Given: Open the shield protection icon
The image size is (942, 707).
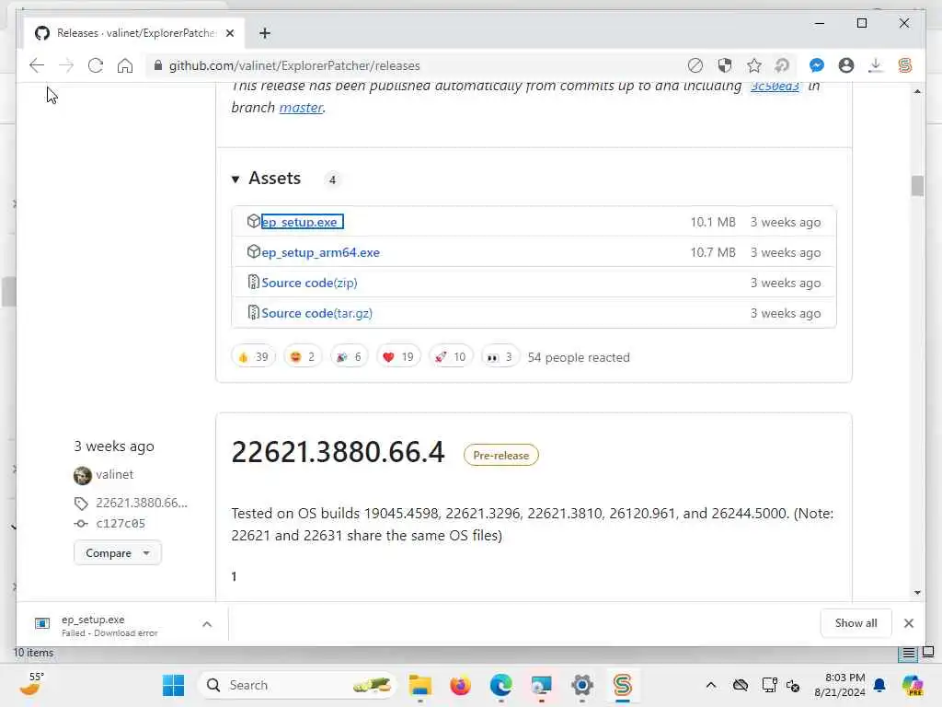Looking at the screenshot, I should click(725, 65).
